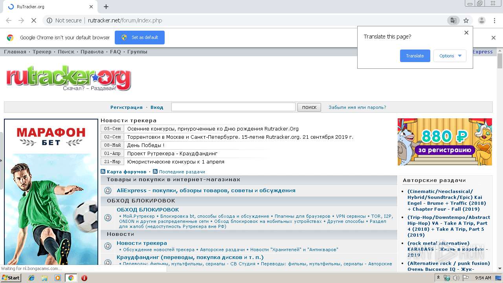Open VPN сервисы subforum link
Image resolution: width=503 pixels, height=283 pixels.
click(351, 216)
